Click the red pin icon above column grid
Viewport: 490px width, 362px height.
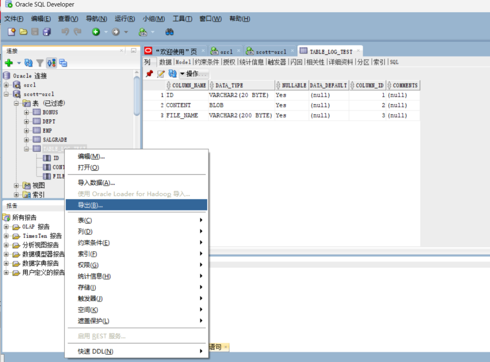click(x=149, y=74)
